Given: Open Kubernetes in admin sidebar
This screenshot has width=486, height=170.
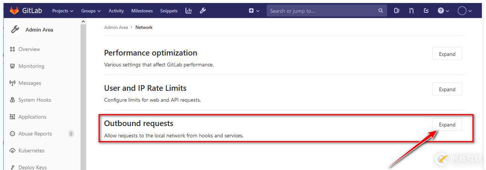Looking at the screenshot, I should click(x=31, y=150).
